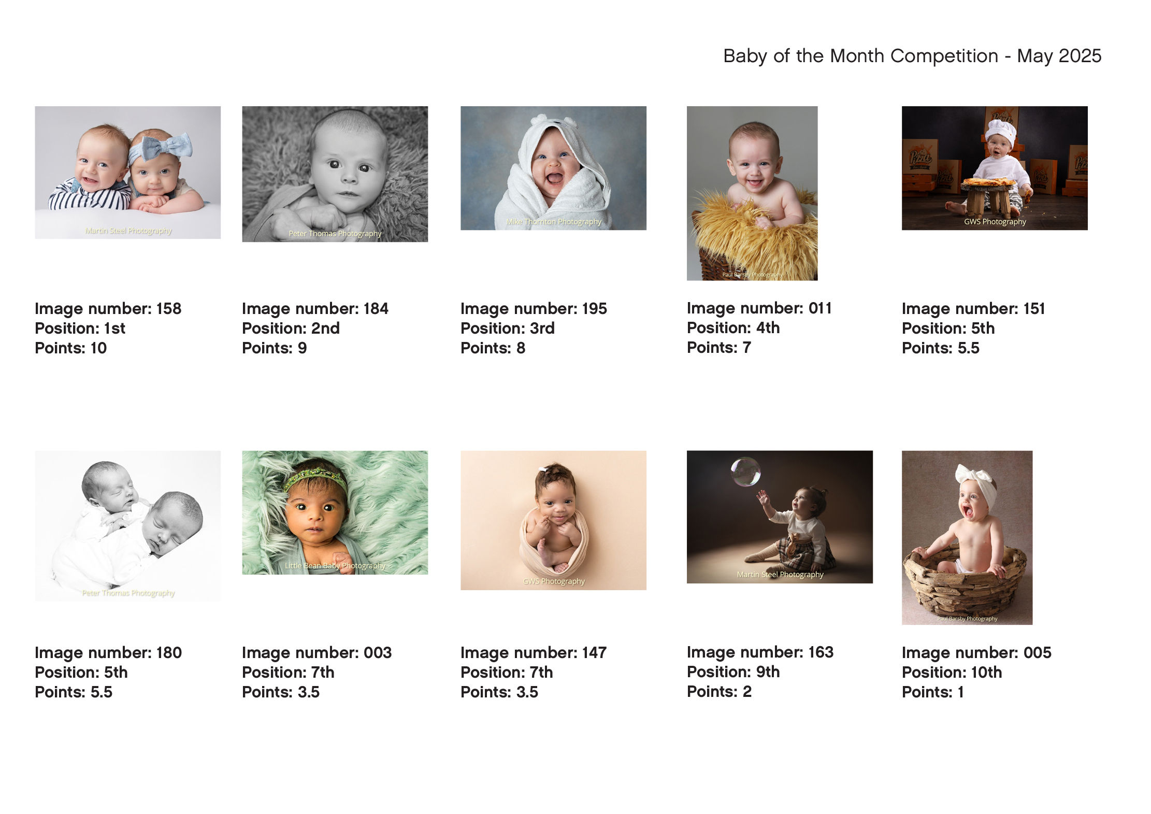Click the 'Image number: 003' caption

pyautogui.click(x=316, y=652)
